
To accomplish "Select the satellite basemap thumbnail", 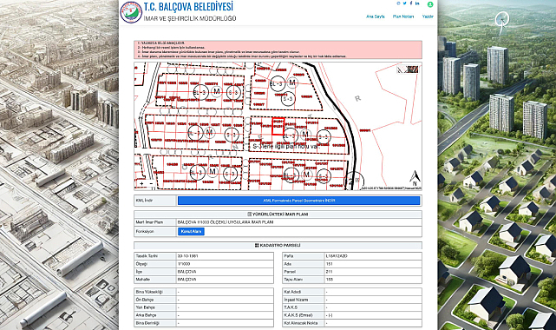I will [x=413, y=69].
